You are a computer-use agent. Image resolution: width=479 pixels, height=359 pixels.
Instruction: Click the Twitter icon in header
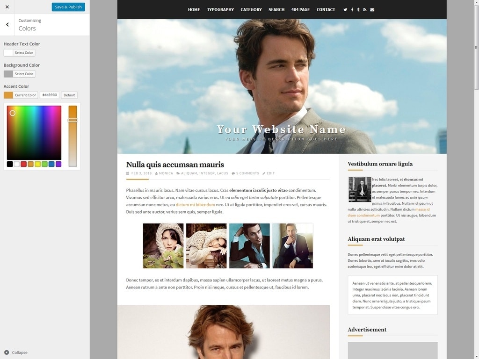click(345, 10)
